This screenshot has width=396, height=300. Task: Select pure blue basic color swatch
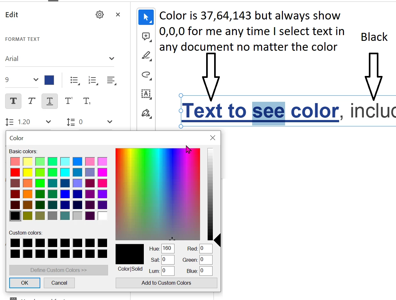pyautogui.click(x=65, y=194)
